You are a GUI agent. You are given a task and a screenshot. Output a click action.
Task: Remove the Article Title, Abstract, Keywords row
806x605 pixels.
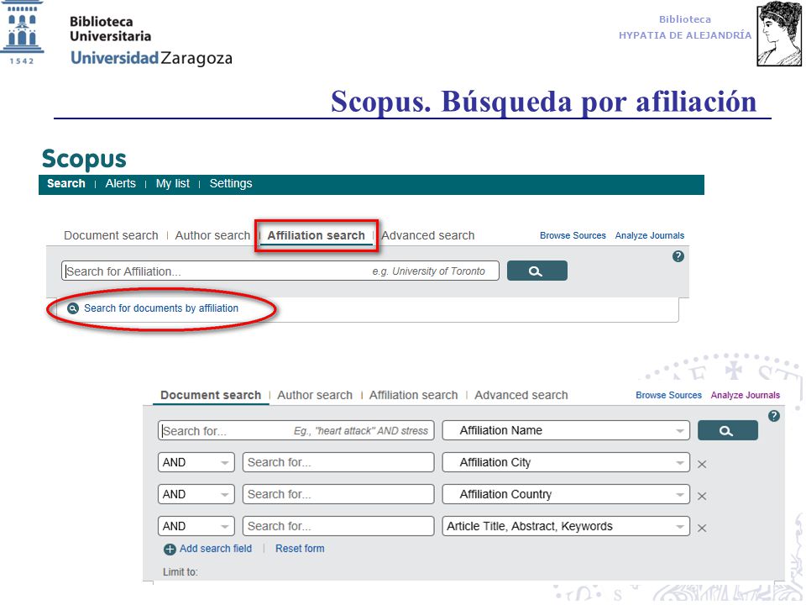click(x=702, y=528)
